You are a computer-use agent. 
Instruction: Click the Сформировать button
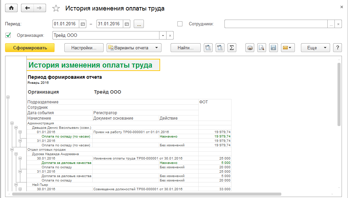[30, 48]
